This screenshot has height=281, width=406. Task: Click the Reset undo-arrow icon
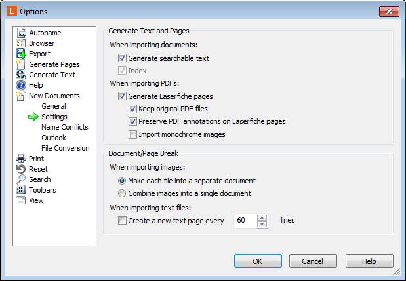(21, 169)
